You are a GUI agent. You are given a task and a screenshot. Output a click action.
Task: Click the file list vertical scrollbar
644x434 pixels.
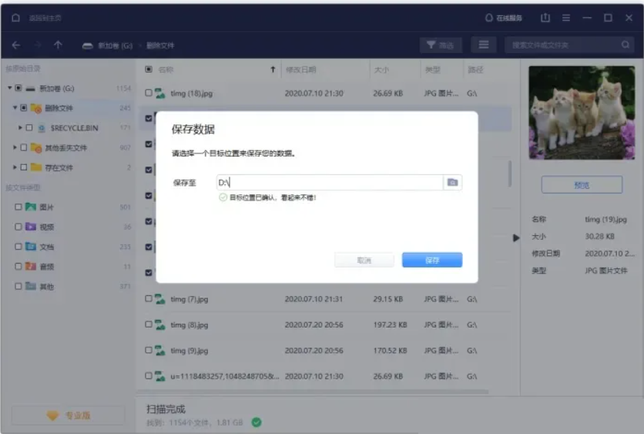tap(509, 173)
